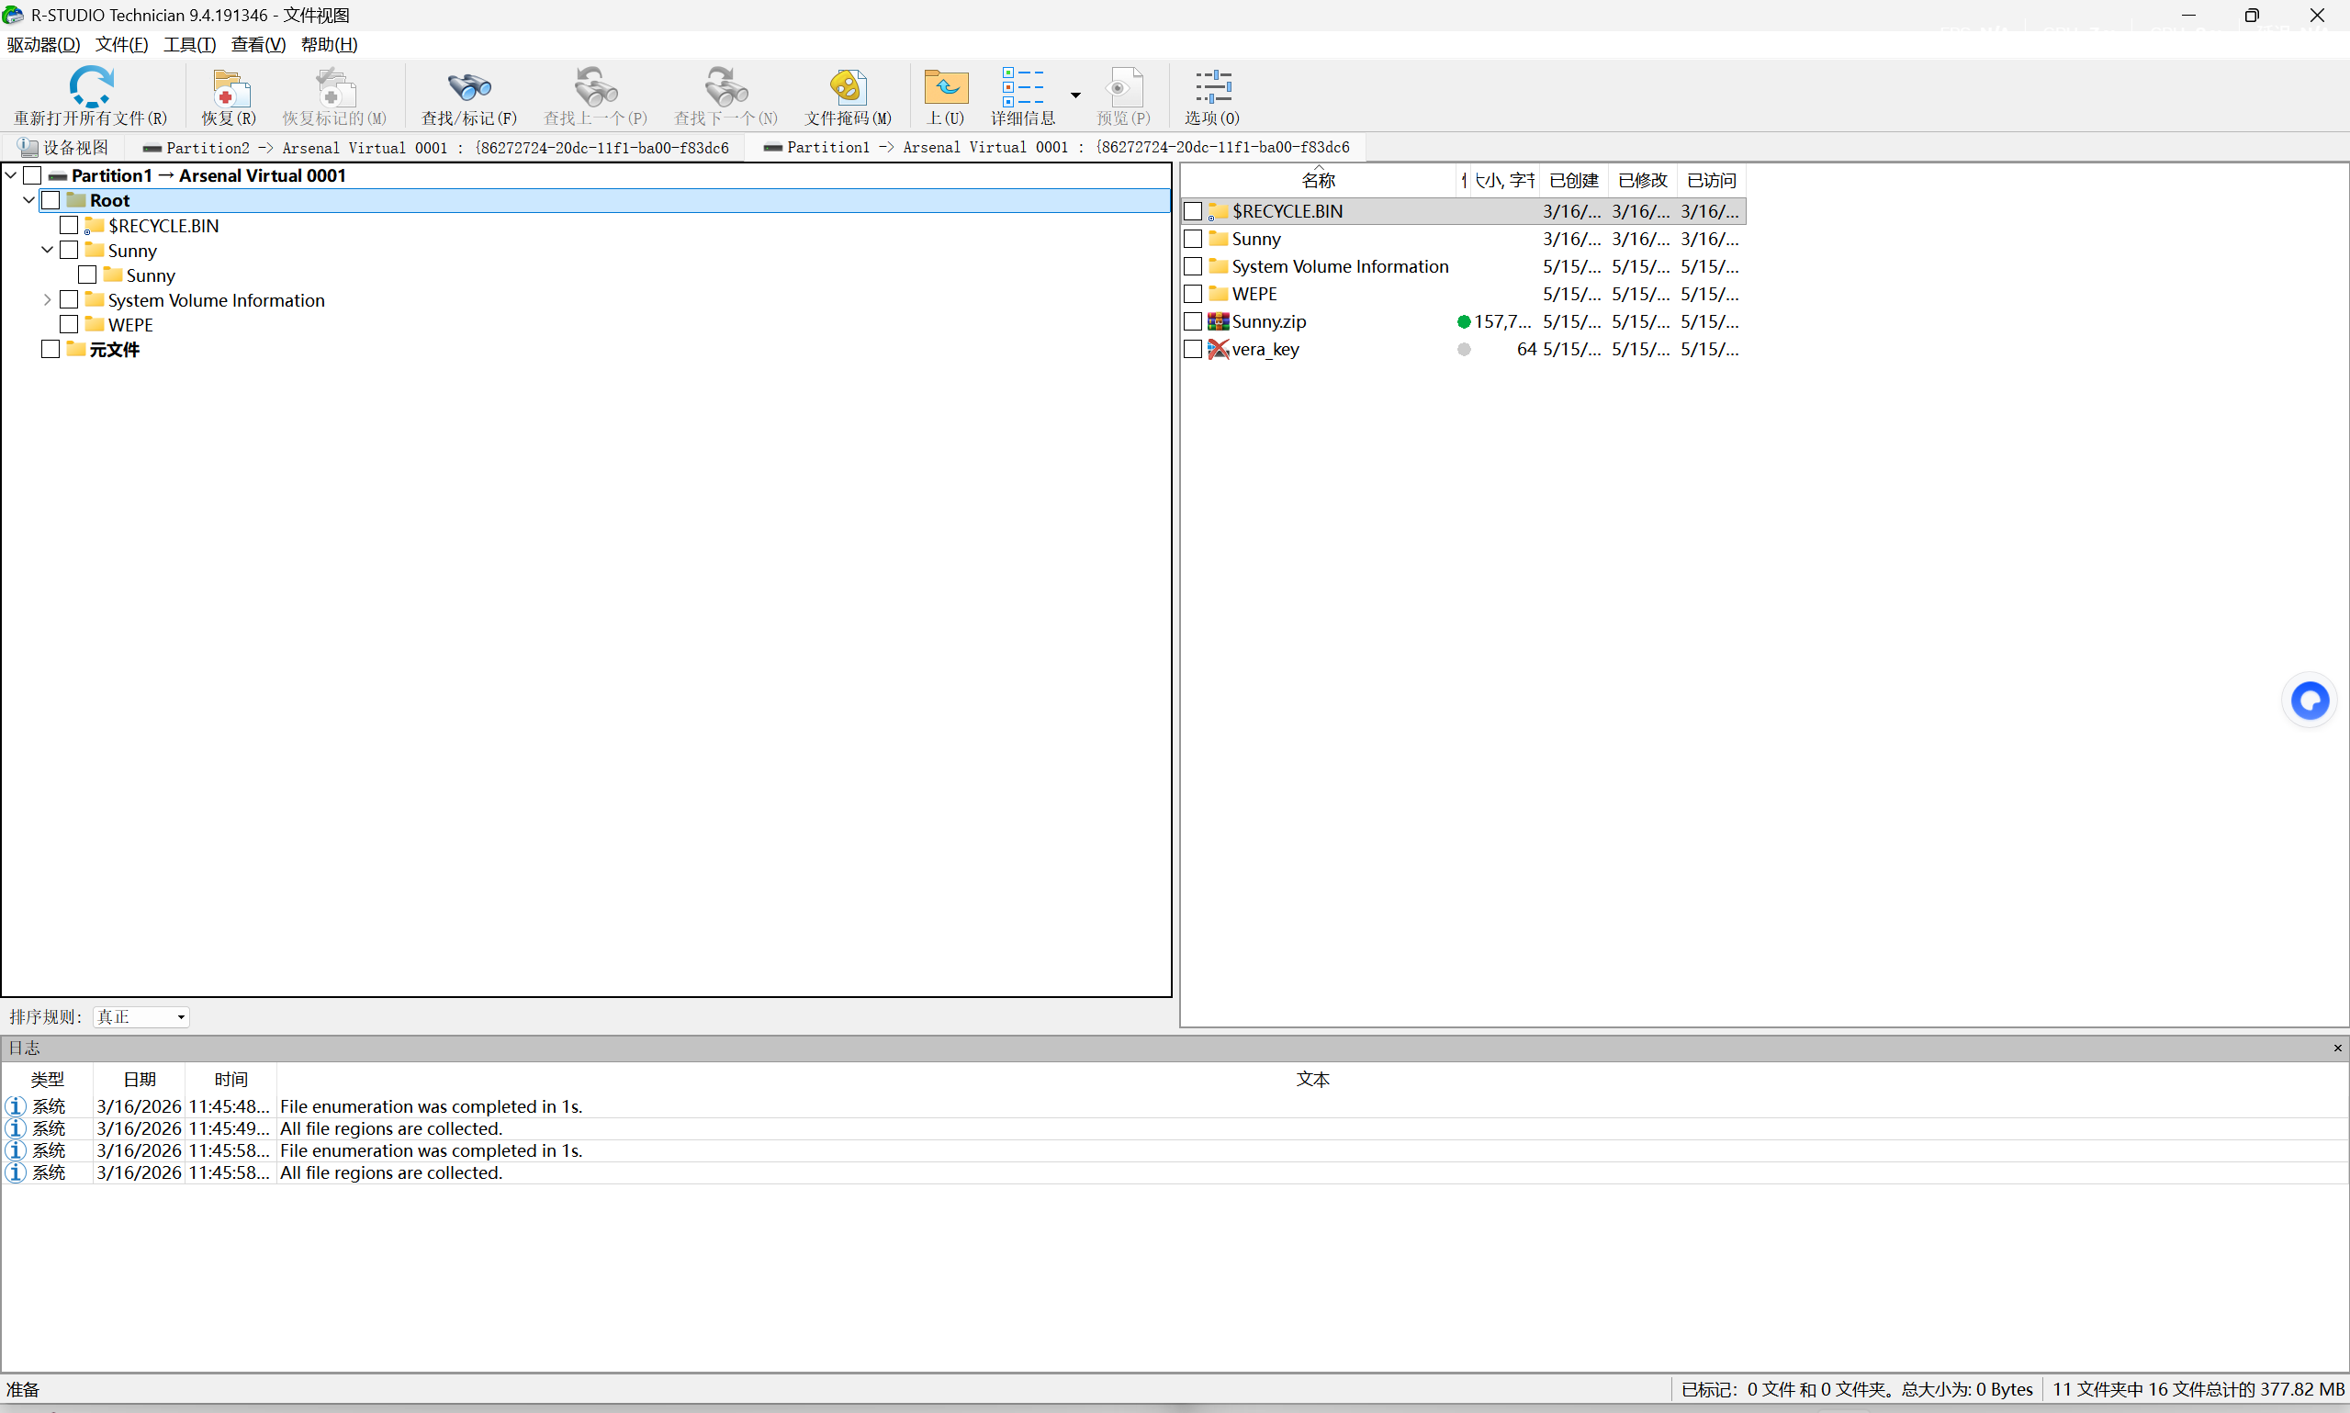Open the File Mask (文件掩码) tool

(x=847, y=89)
